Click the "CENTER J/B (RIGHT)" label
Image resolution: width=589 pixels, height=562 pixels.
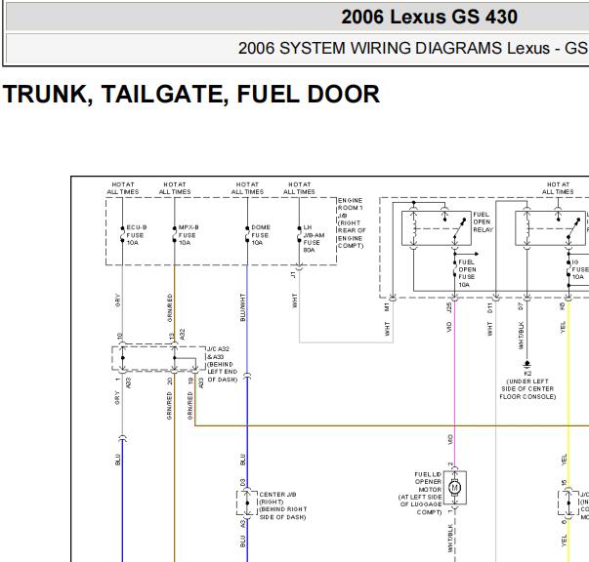pos(277,498)
